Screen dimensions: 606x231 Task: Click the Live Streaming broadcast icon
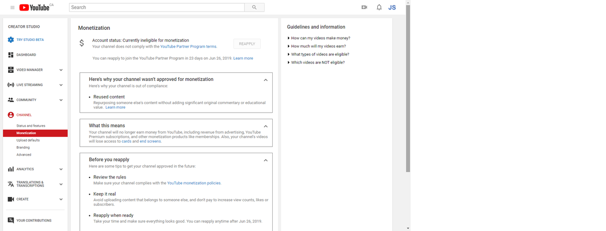point(11,85)
